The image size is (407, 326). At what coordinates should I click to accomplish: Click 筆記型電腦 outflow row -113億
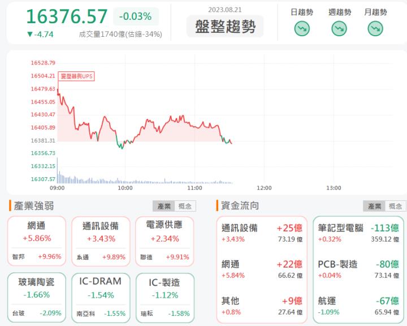tap(358, 233)
